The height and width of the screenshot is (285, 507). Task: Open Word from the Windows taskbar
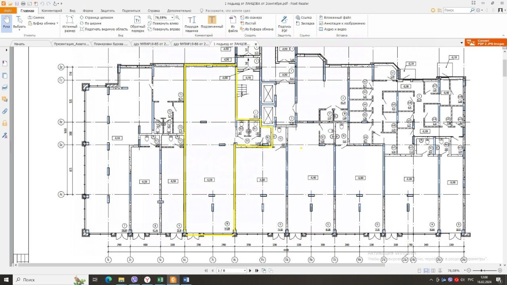point(186,279)
